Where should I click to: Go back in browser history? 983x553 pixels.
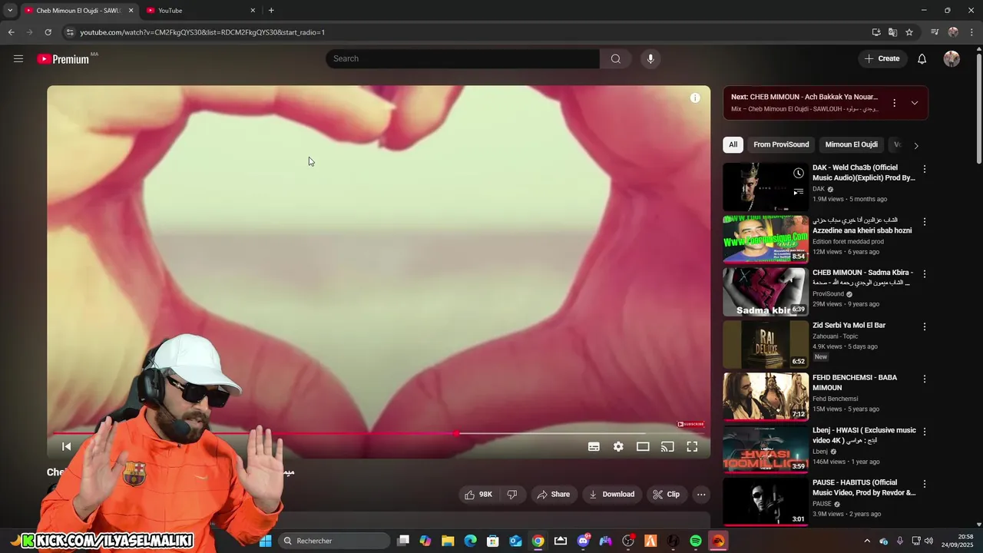pyautogui.click(x=11, y=32)
